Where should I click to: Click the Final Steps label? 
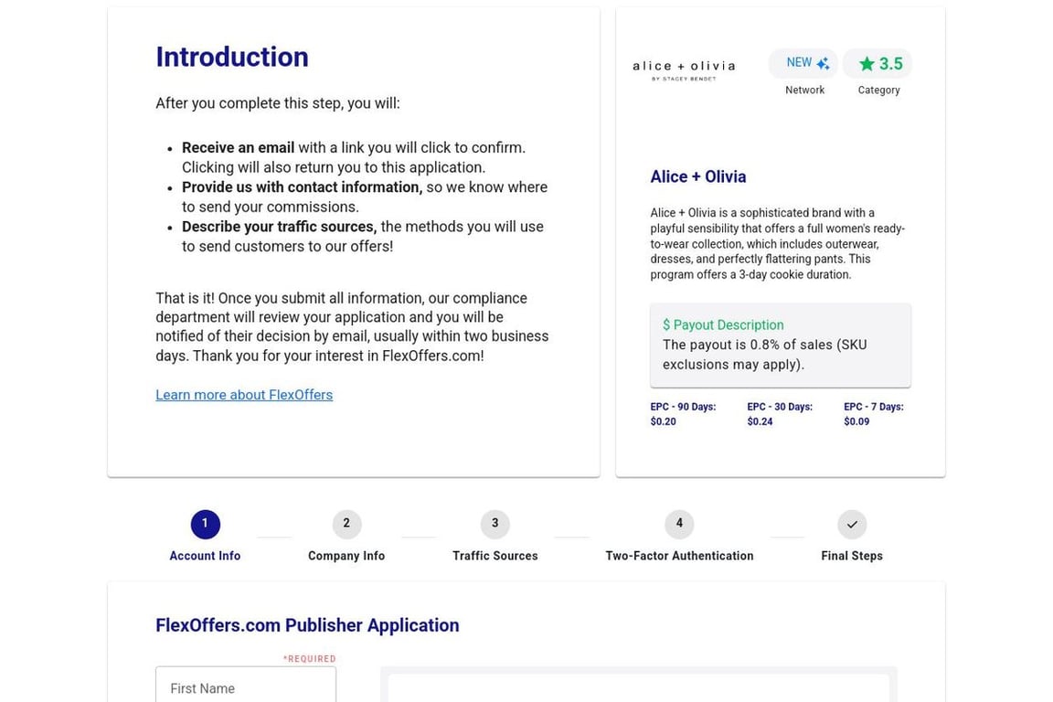point(852,556)
